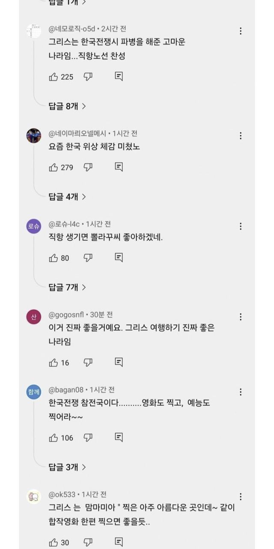Dislike the 로슈-l4c comment
Screen dimensions: 274x549
point(88,258)
